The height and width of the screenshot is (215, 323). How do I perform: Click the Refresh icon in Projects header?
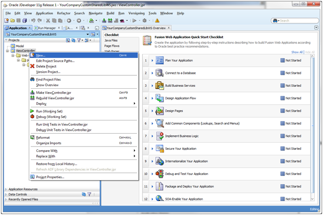click(x=74, y=40)
